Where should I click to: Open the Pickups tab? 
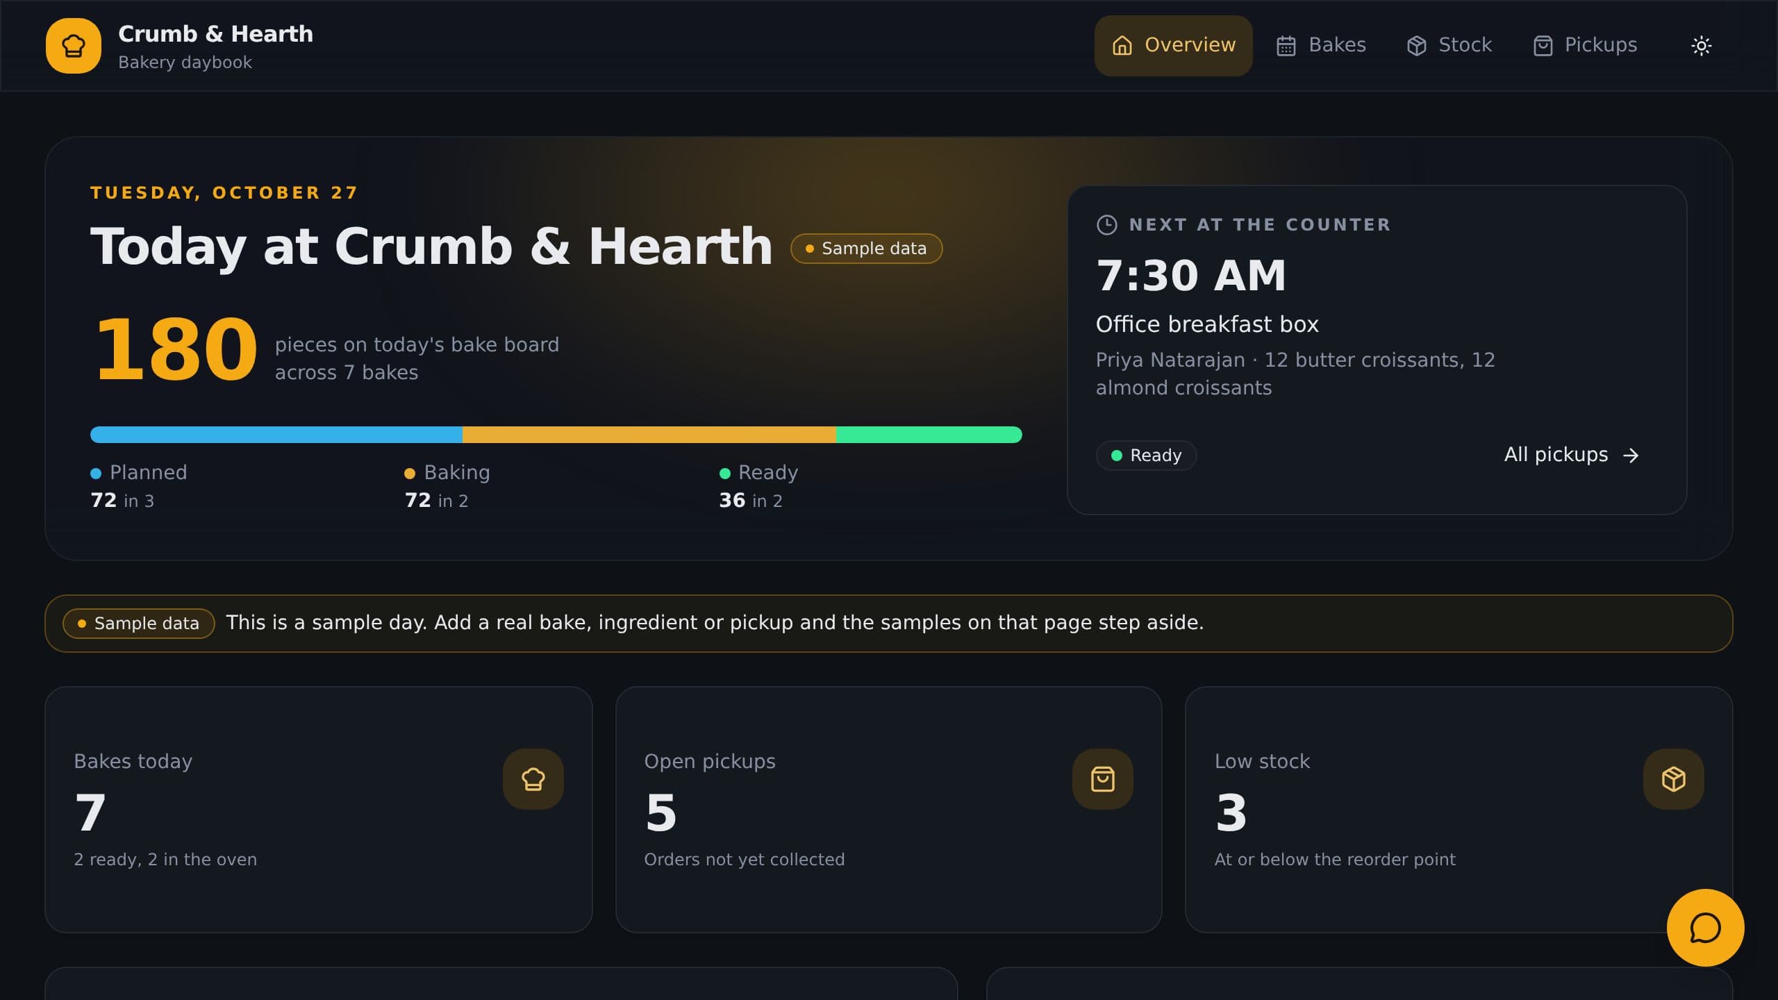(x=1585, y=46)
